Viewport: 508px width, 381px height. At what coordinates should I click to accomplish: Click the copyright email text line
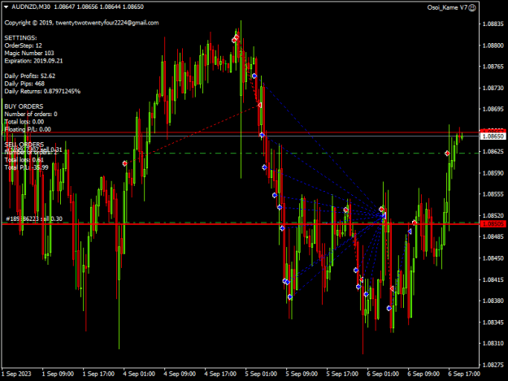81,23
